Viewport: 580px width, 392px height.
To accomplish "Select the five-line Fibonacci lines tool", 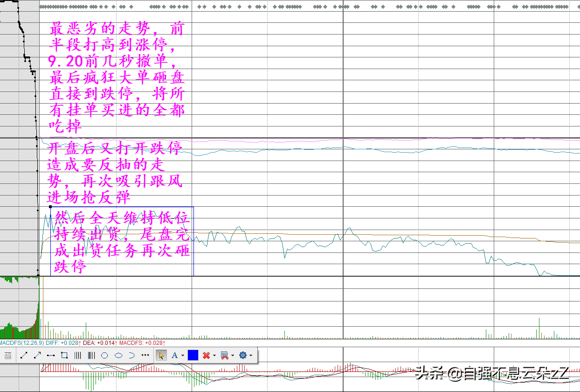I will click(91, 356).
